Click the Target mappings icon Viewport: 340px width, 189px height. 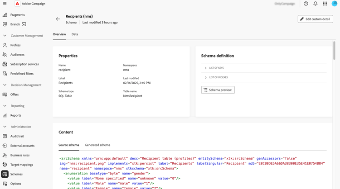pos(5,165)
